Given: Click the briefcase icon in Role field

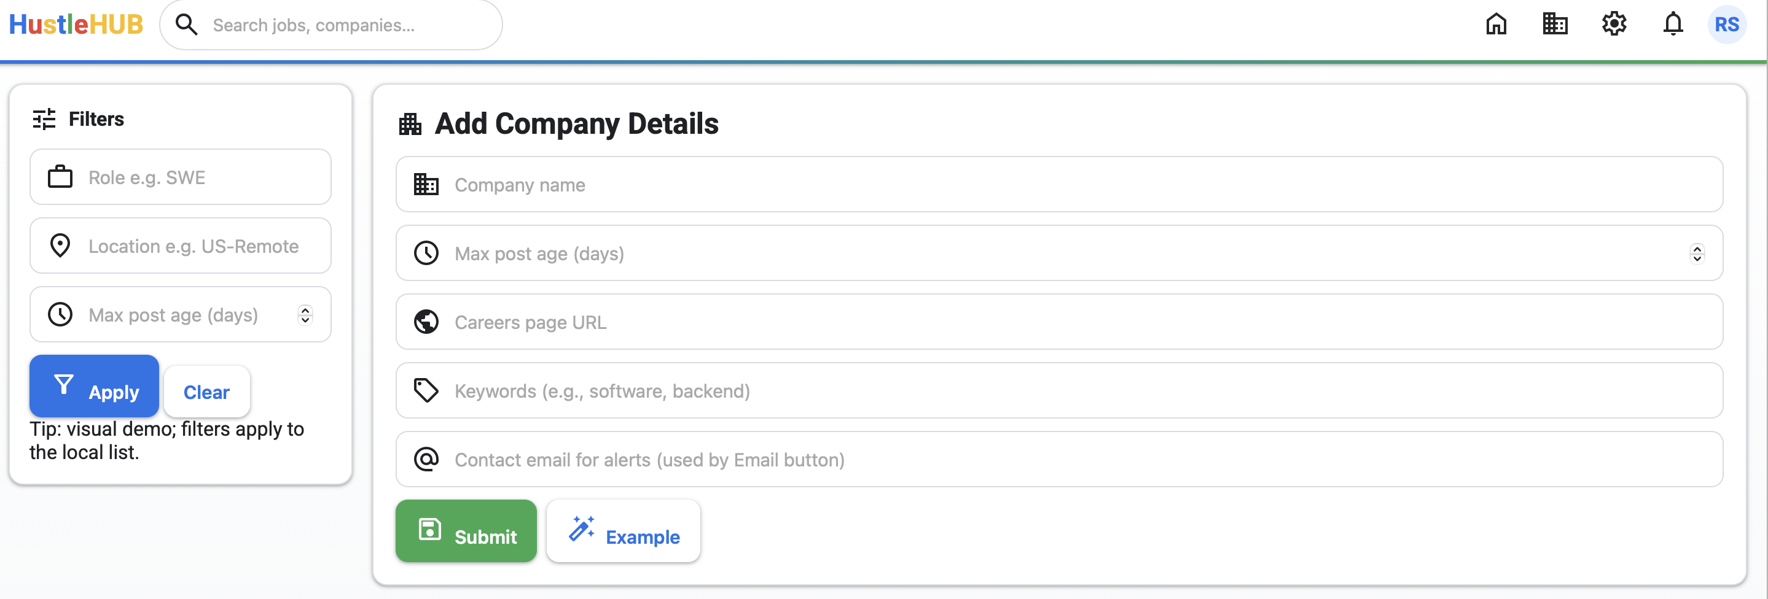Looking at the screenshot, I should click(60, 177).
